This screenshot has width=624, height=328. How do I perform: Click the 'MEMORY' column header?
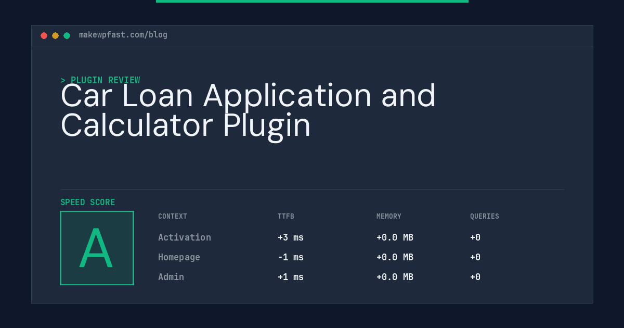pyautogui.click(x=389, y=217)
